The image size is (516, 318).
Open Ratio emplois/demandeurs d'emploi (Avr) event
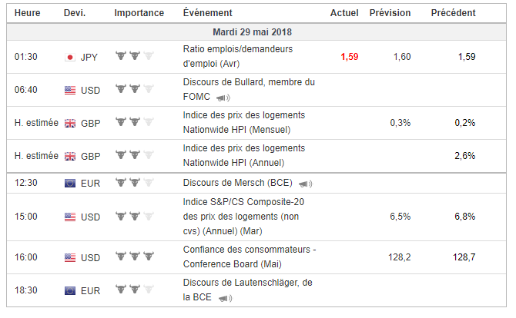click(238, 56)
